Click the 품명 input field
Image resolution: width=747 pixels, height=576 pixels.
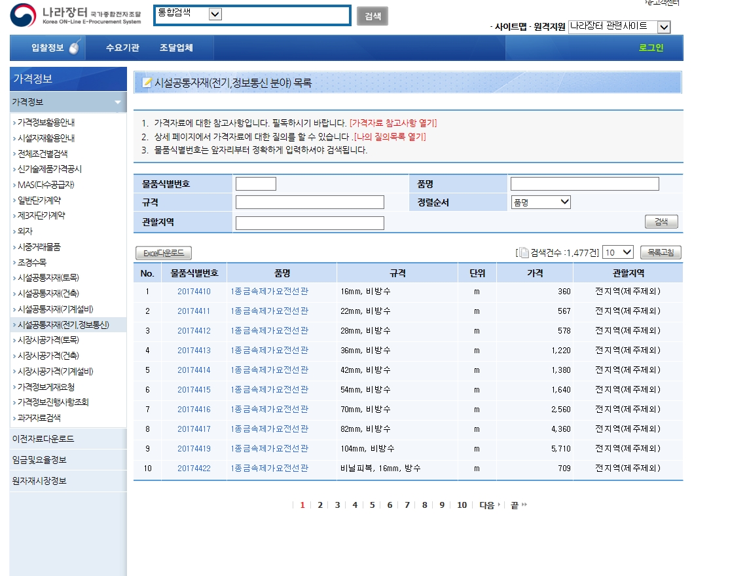pos(585,183)
